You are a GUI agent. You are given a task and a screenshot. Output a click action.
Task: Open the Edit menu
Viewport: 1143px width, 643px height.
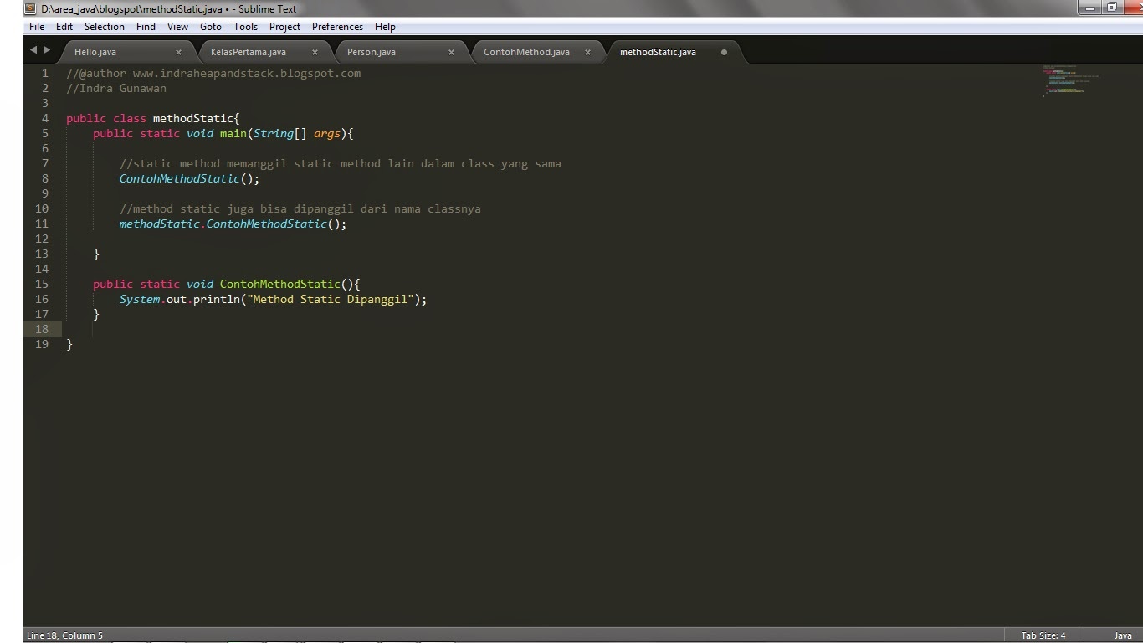pos(64,27)
